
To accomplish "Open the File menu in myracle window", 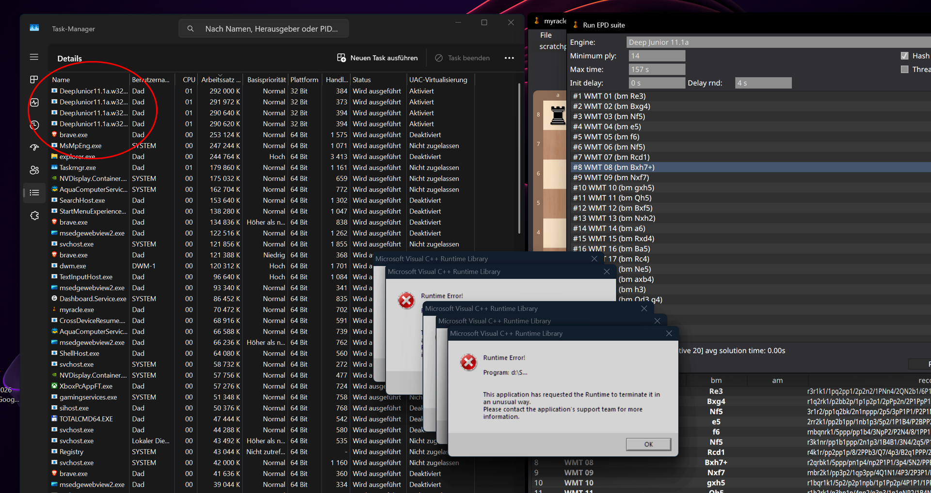I will pyautogui.click(x=546, y=35).
